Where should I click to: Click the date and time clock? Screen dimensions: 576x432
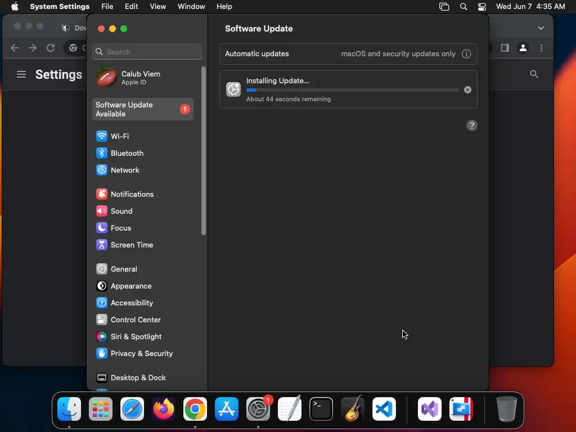click(x=530, y=7)
